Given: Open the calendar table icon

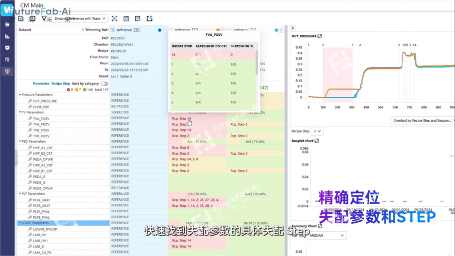Looking at the screenshot, I should click(x=126, y=18).
